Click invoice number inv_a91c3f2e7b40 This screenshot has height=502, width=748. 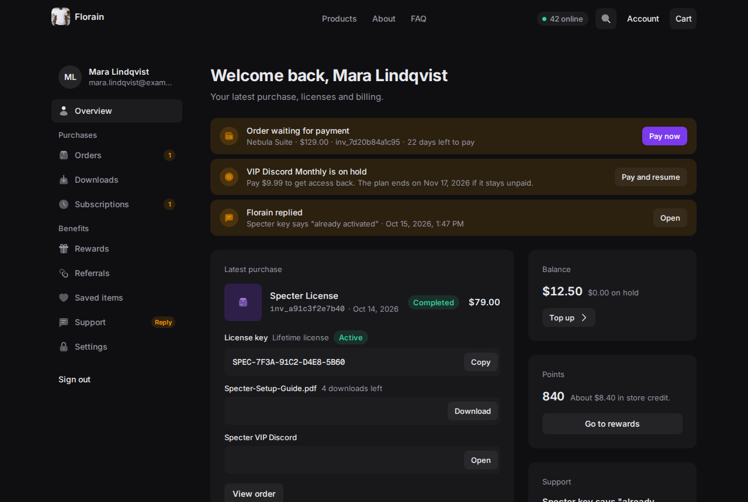tap(307, 309)
